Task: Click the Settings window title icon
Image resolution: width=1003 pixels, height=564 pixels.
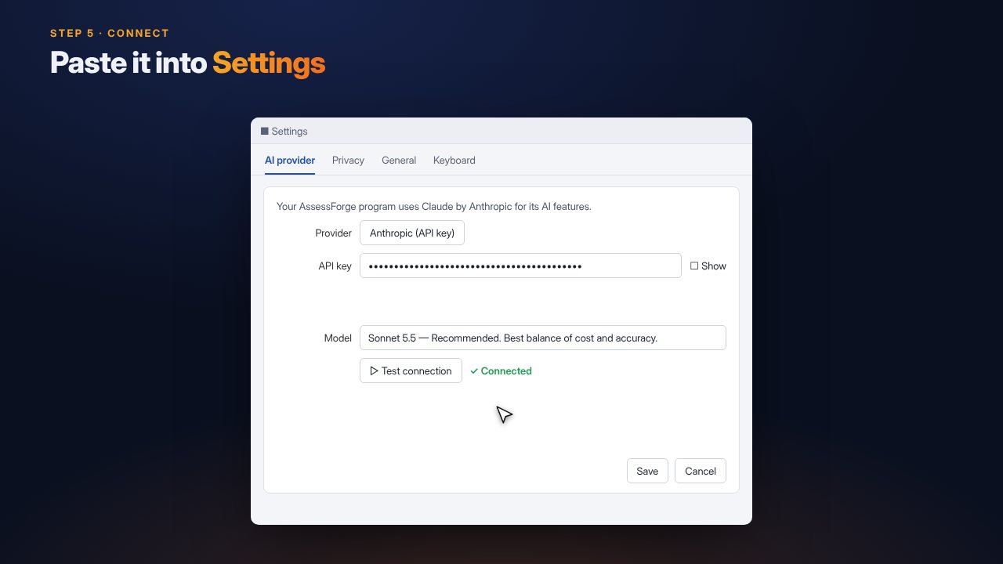Action: (x=265, y=131)
